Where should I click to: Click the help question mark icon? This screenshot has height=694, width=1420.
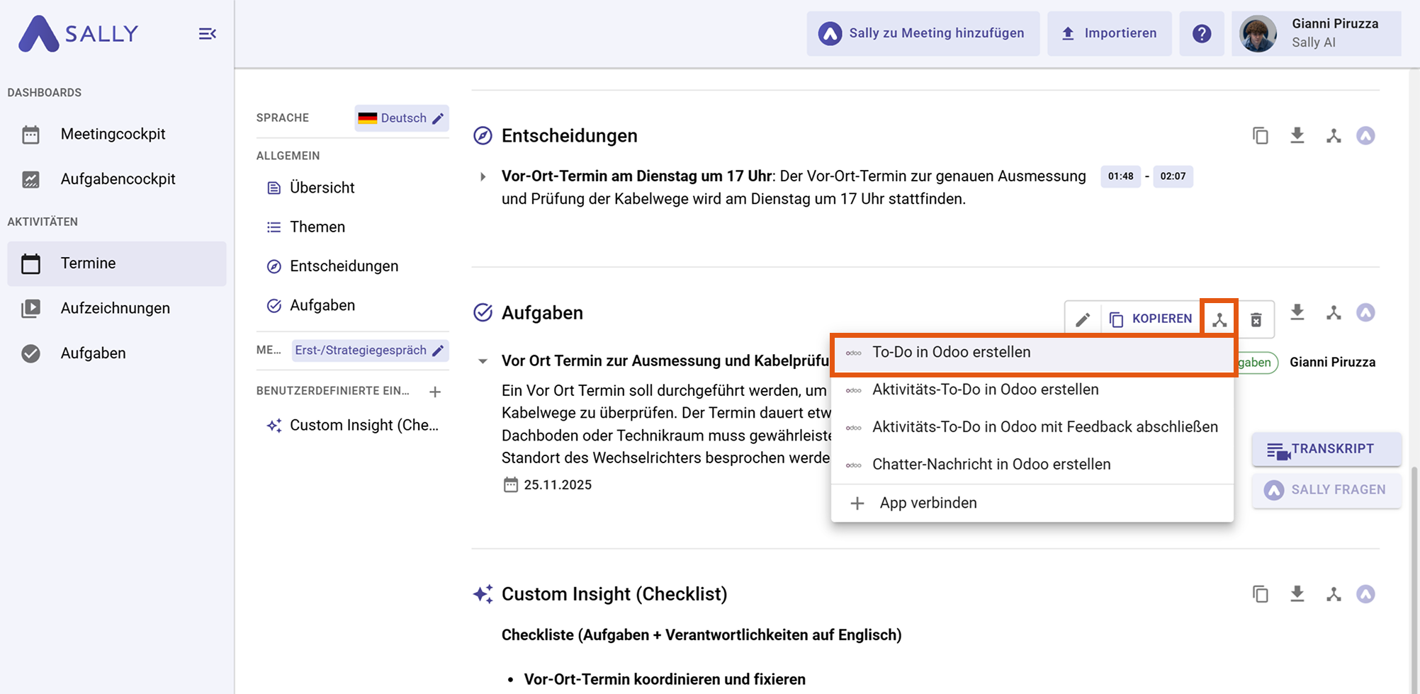1201,33
